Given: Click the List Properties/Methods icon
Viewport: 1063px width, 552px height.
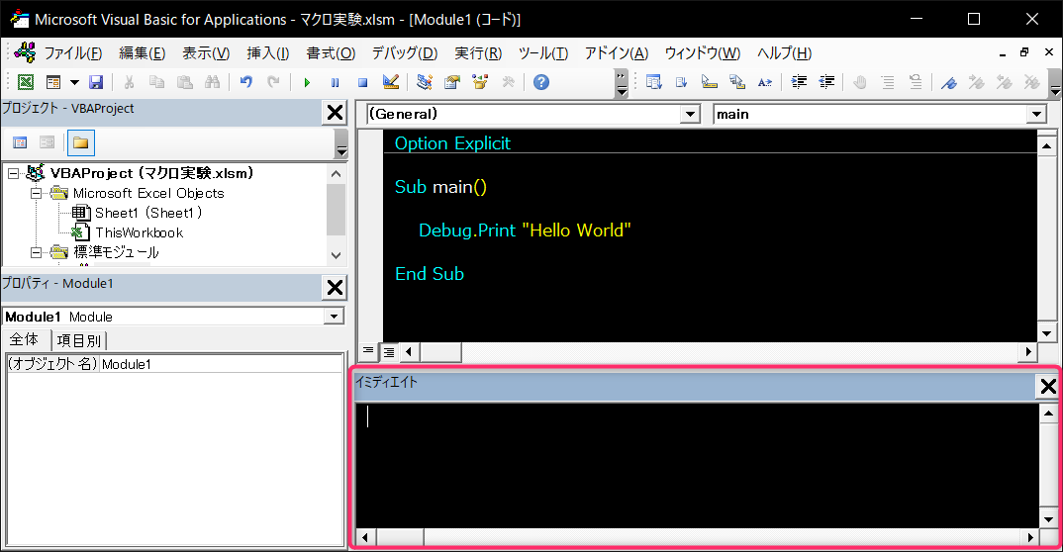Looking at the screenshot, I should (x=654, y=83).
